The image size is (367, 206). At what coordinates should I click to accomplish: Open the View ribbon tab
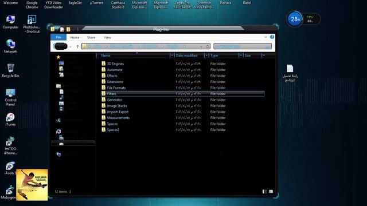coord(107,37)
